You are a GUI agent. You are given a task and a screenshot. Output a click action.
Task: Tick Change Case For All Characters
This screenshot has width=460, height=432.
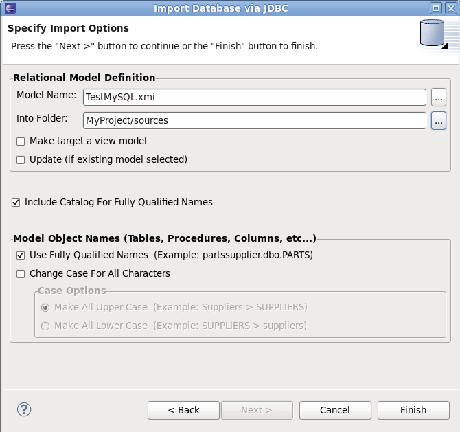[x=21, y=274]
